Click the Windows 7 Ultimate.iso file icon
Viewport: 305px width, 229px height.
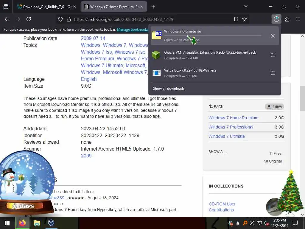pyautogui.click(x=157, y=35)
